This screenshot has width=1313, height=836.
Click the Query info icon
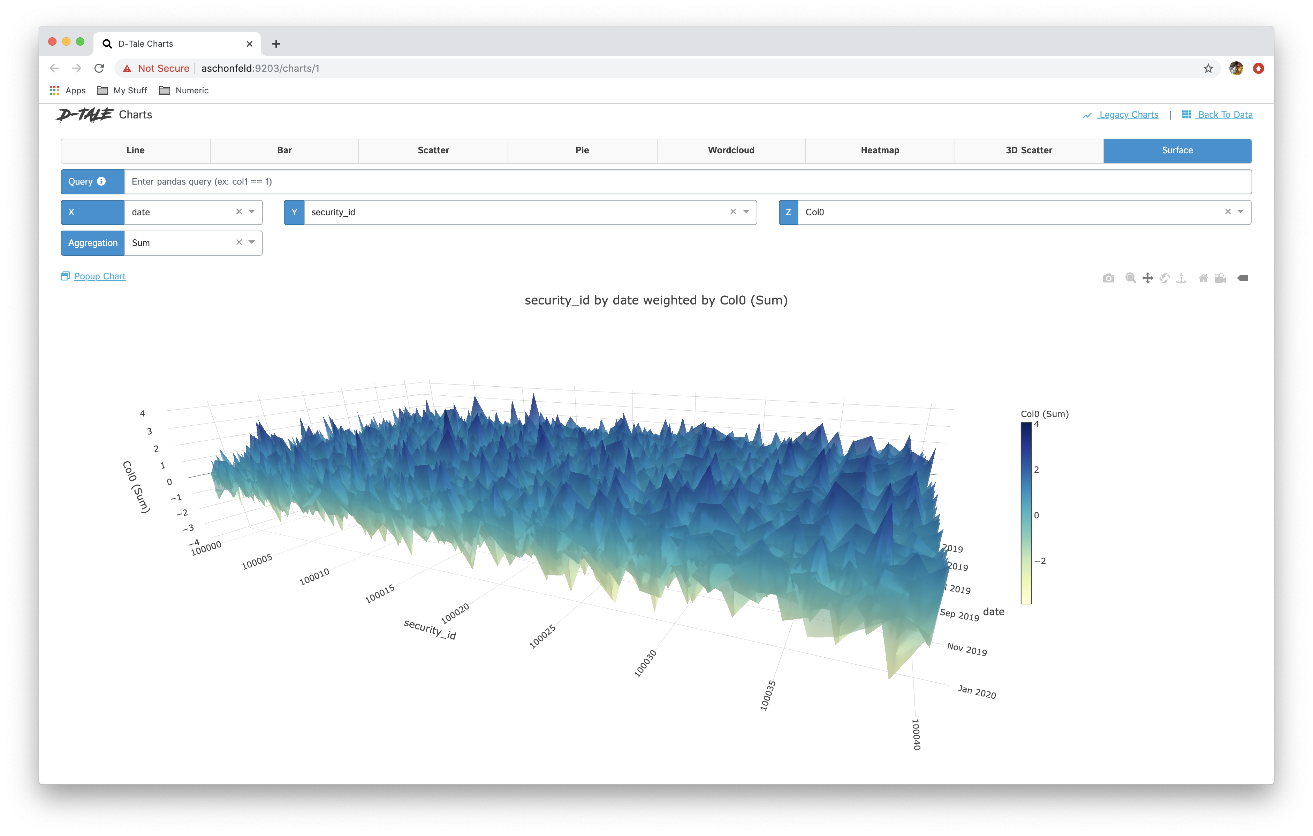[x=101, y=181]
